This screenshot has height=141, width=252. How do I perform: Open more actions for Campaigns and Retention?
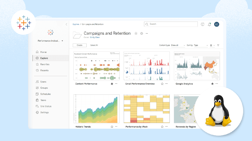147,33
